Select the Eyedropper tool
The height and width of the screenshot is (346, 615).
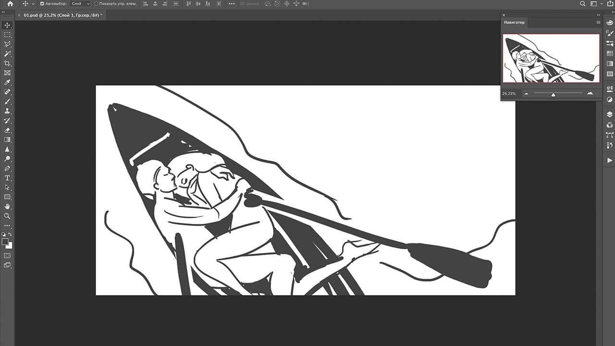coord(7,83)
